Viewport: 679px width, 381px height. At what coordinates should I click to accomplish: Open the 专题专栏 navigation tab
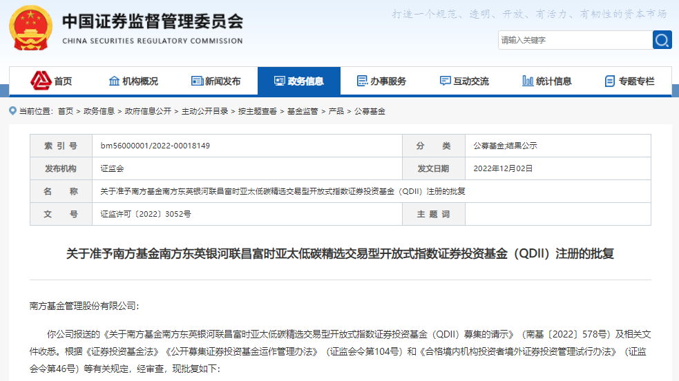pos(630,81)
